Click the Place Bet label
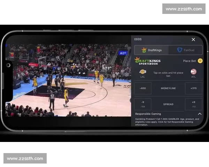 [189, 61]
